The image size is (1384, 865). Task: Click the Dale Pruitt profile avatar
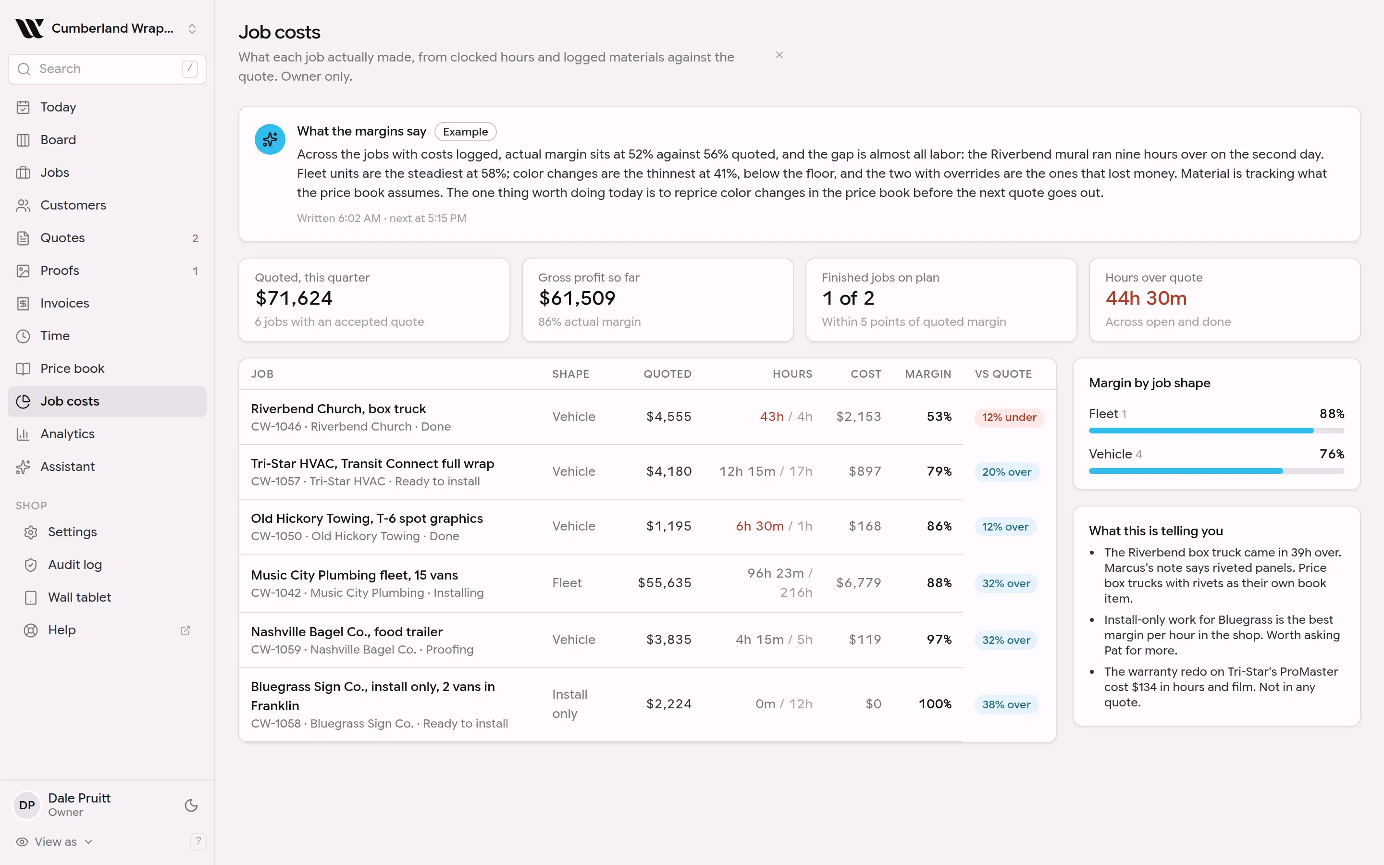coord(27,805)
